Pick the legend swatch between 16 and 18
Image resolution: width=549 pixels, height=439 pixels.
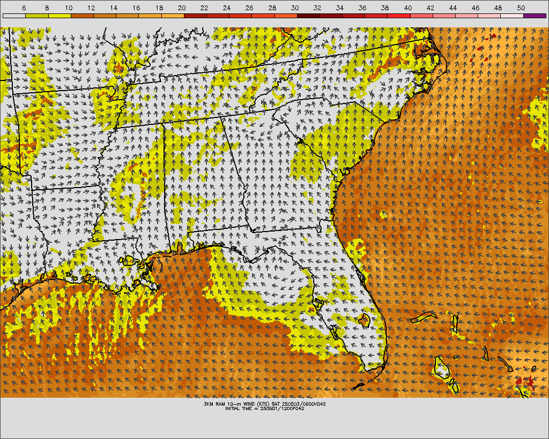[x=150, y=16]
